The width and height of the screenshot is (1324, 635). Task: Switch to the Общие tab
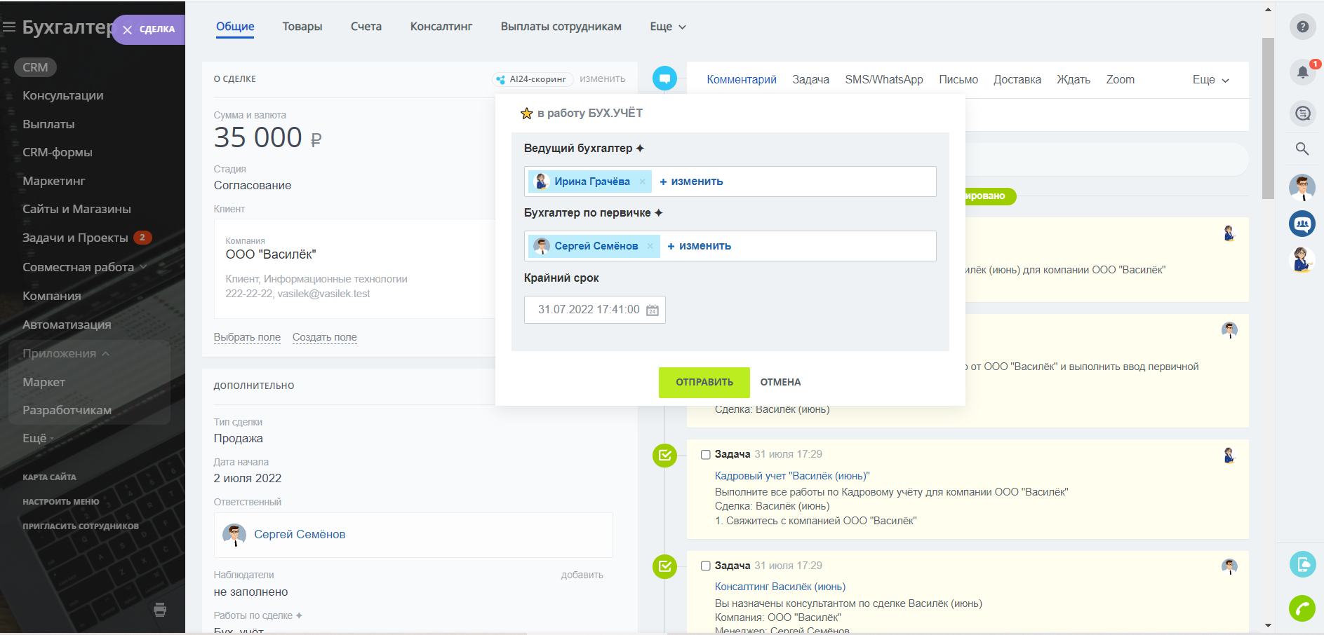pos(235,27)
